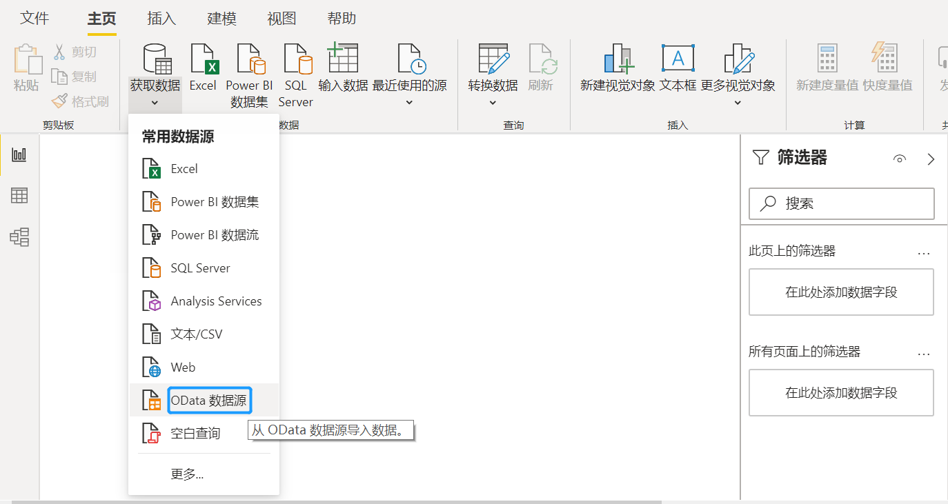
Task: Expand 最近使用的源 dropdown
Action: point(409,103)
